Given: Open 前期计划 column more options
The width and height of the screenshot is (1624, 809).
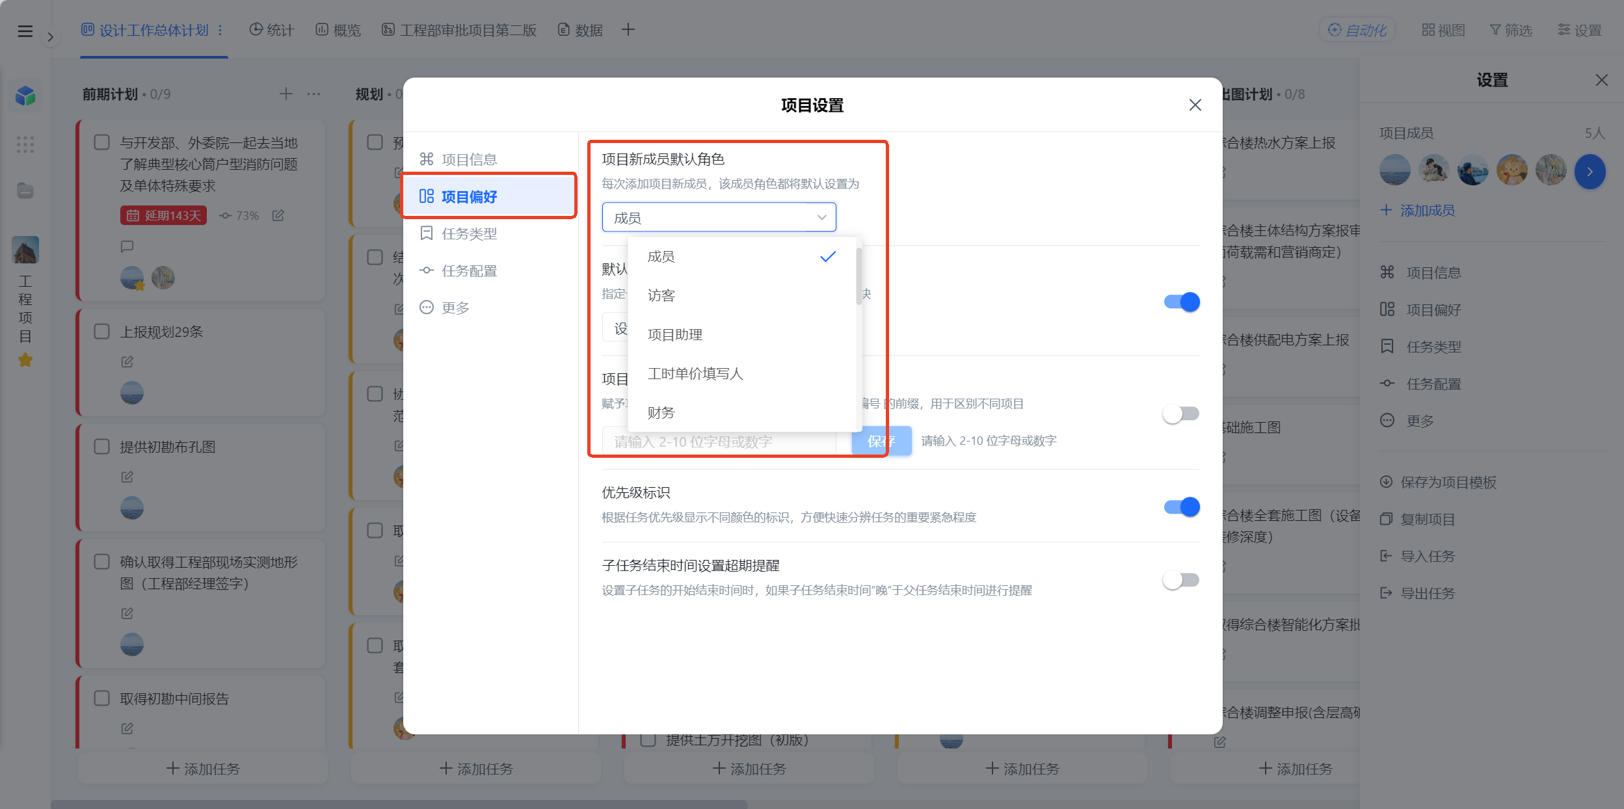Looking at the screenshot, I should (314, 94).
